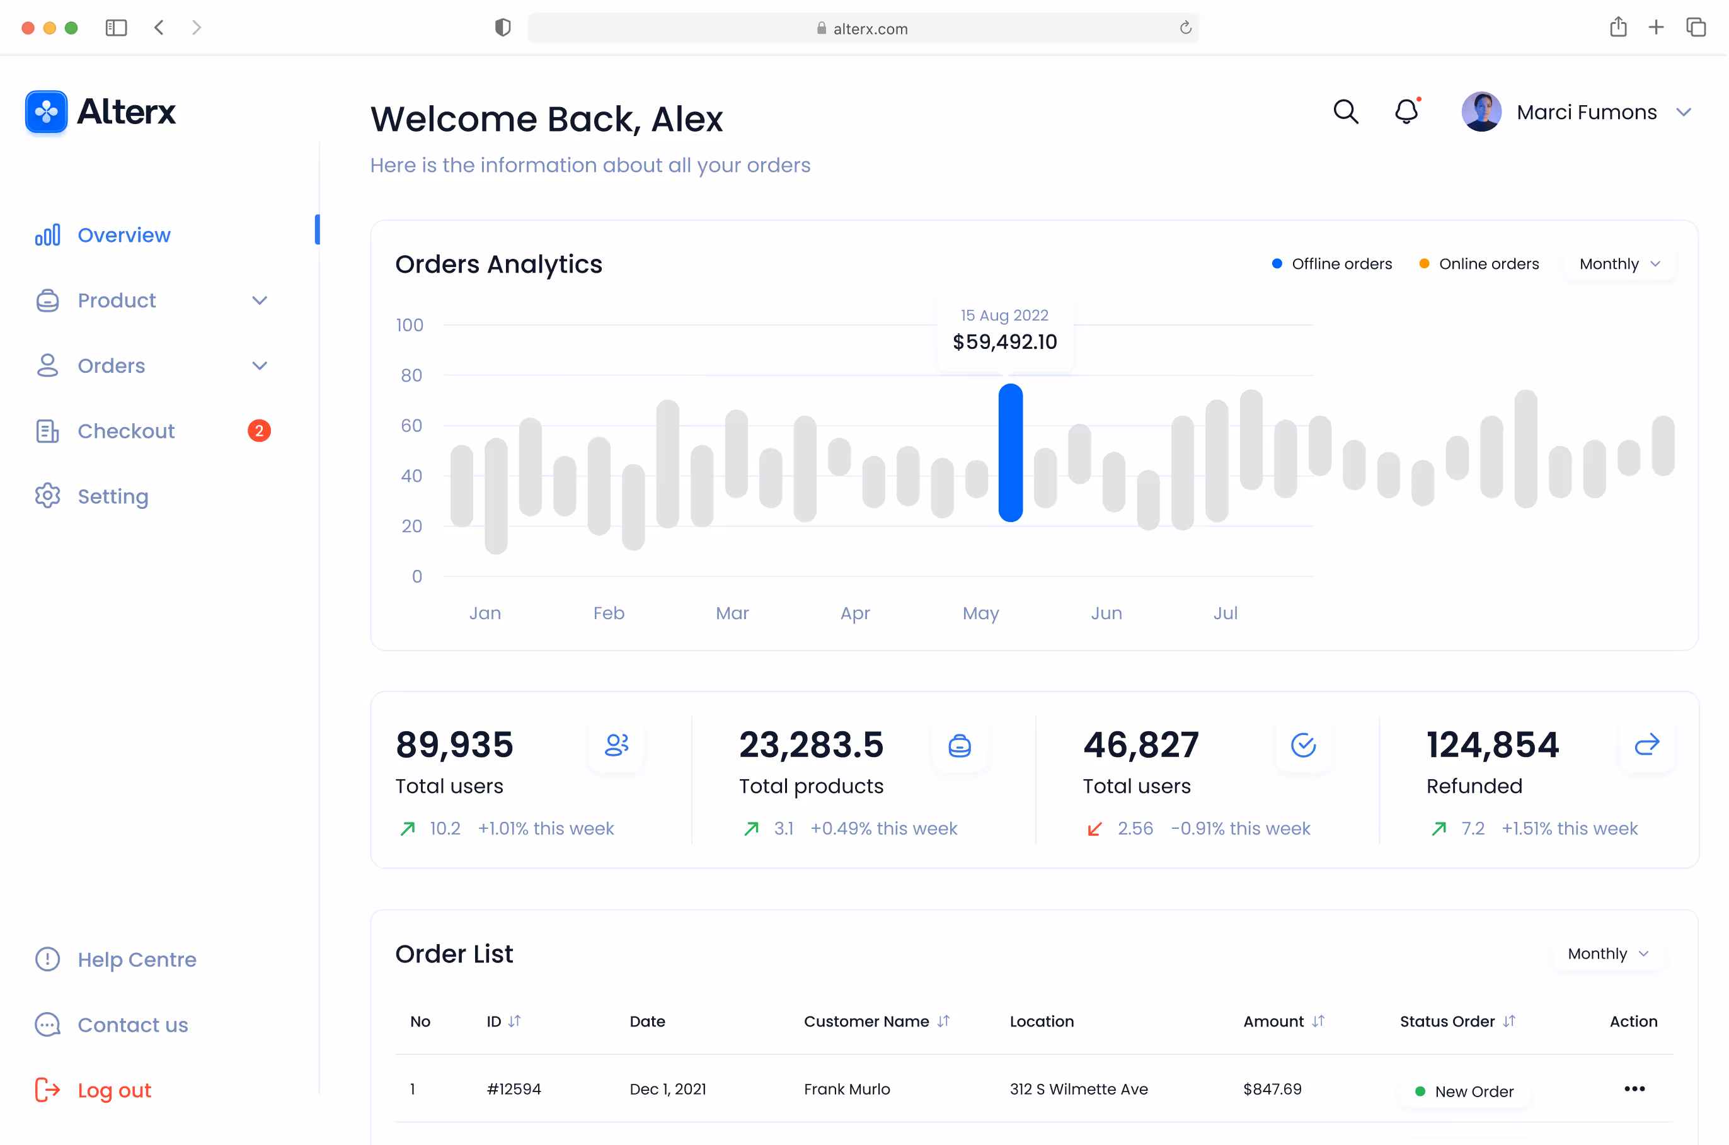This screenshot has height=1145, width=1729.
Task: Open the Monthly dropdown in Orders Analytics
Action: (1617, 264)
